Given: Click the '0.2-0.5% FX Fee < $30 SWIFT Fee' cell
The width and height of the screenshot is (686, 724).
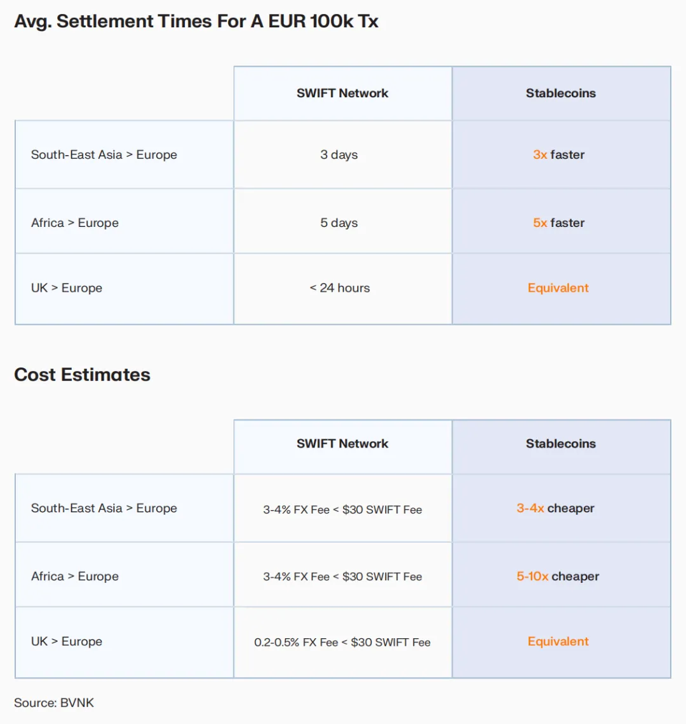Looking at the screenshot, I should click(x=342, y=643).
